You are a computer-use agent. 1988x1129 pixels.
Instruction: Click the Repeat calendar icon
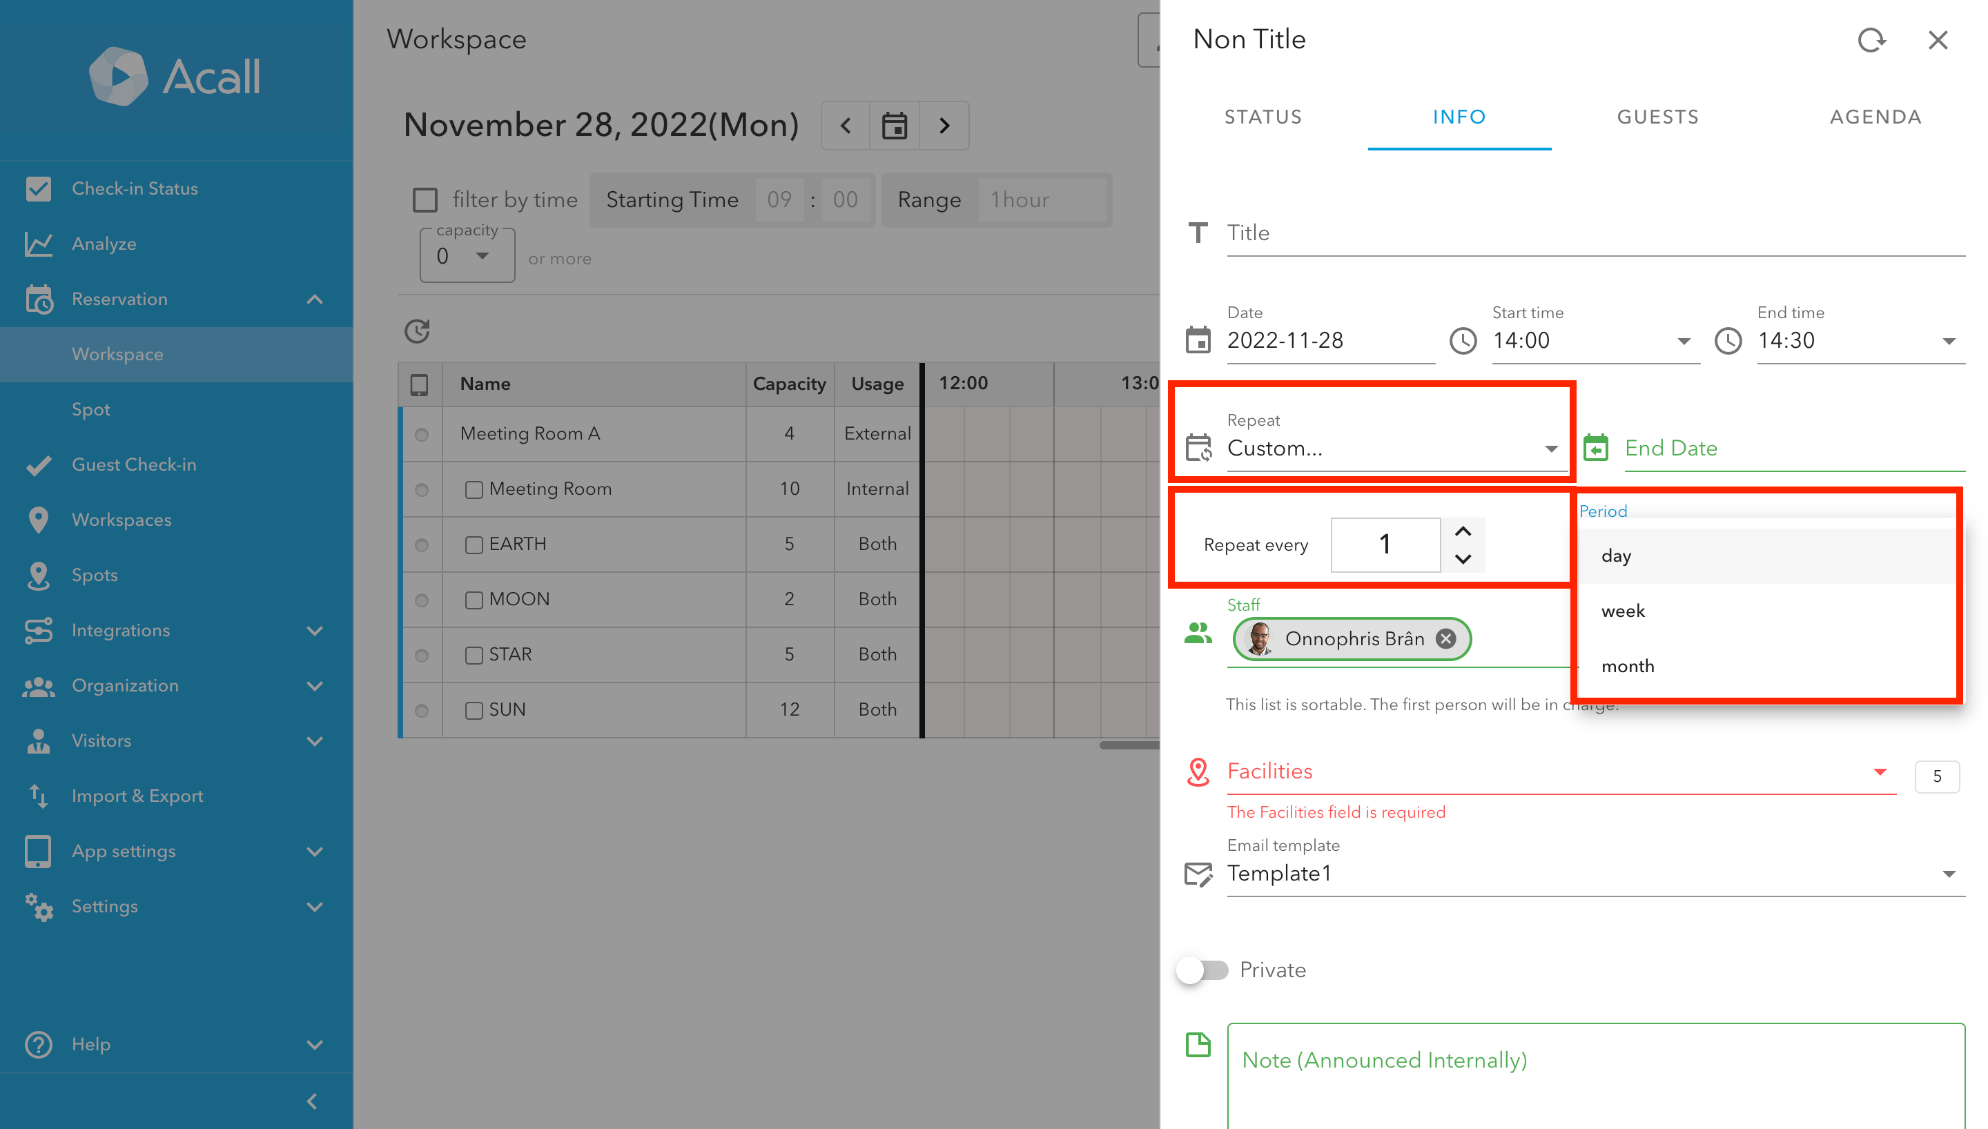click(1199, 448)
